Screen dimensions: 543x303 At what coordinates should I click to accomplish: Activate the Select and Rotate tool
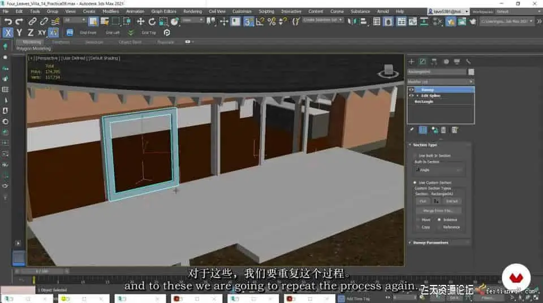coord(152,21)
